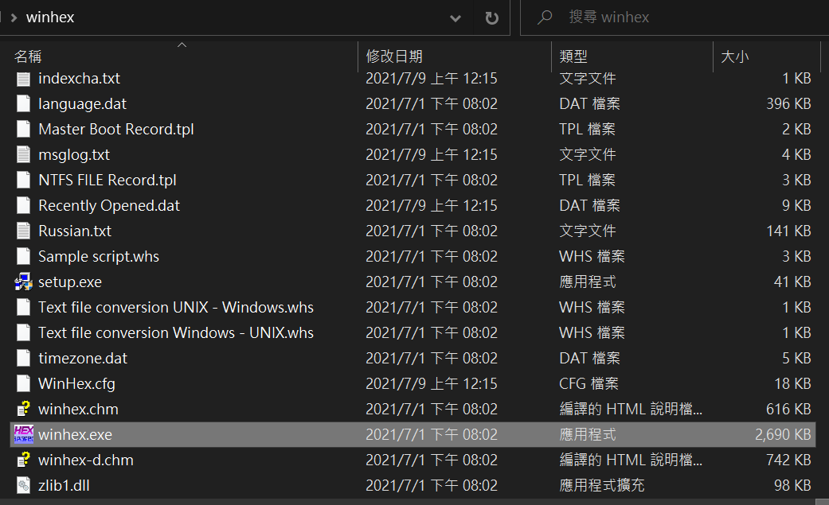Viewport: 829px width, 505px height.
Task: Sort by the 名稱 column header
Action: tap(182, 56)
